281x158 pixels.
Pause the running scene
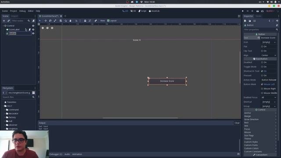coord(248,11)
